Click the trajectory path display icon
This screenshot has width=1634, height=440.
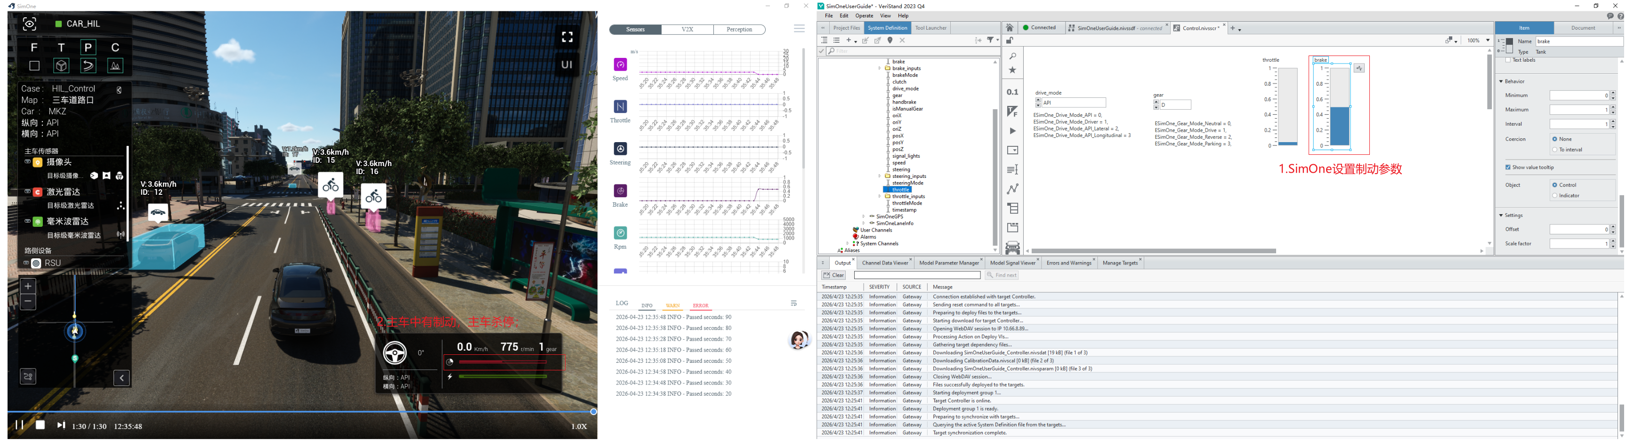[88, 65]
